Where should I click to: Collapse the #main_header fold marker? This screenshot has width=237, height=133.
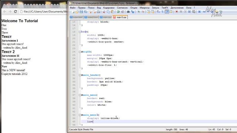click(x=80, y=75)
